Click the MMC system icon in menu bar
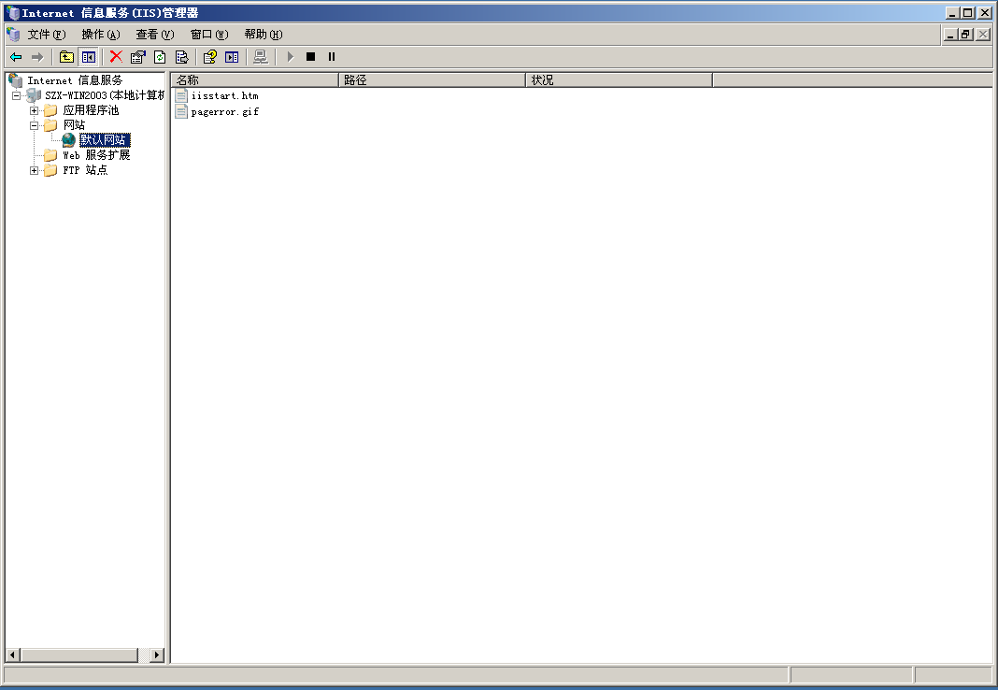The height and width of the screenshot is (690, 998). click(13, 35)
